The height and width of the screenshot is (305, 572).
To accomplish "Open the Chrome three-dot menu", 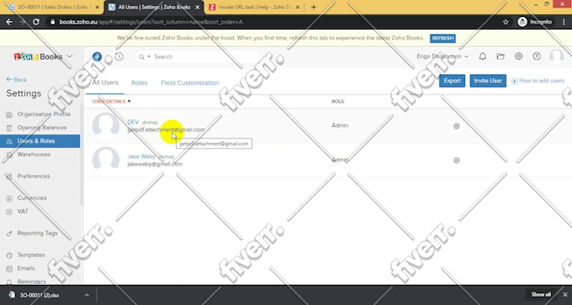I will pos(564,22).
